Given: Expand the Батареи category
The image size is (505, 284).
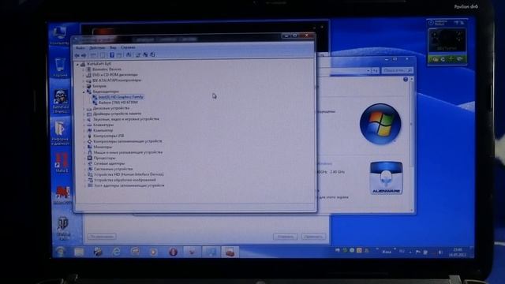Looking at the screenshot, I should point(84,86).
